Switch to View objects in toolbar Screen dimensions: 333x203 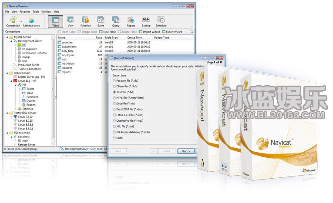click(x=71, y=21)
